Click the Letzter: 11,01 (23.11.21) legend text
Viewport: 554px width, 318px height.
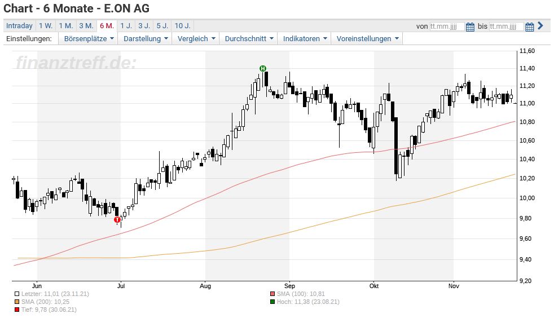click(55, 294)
